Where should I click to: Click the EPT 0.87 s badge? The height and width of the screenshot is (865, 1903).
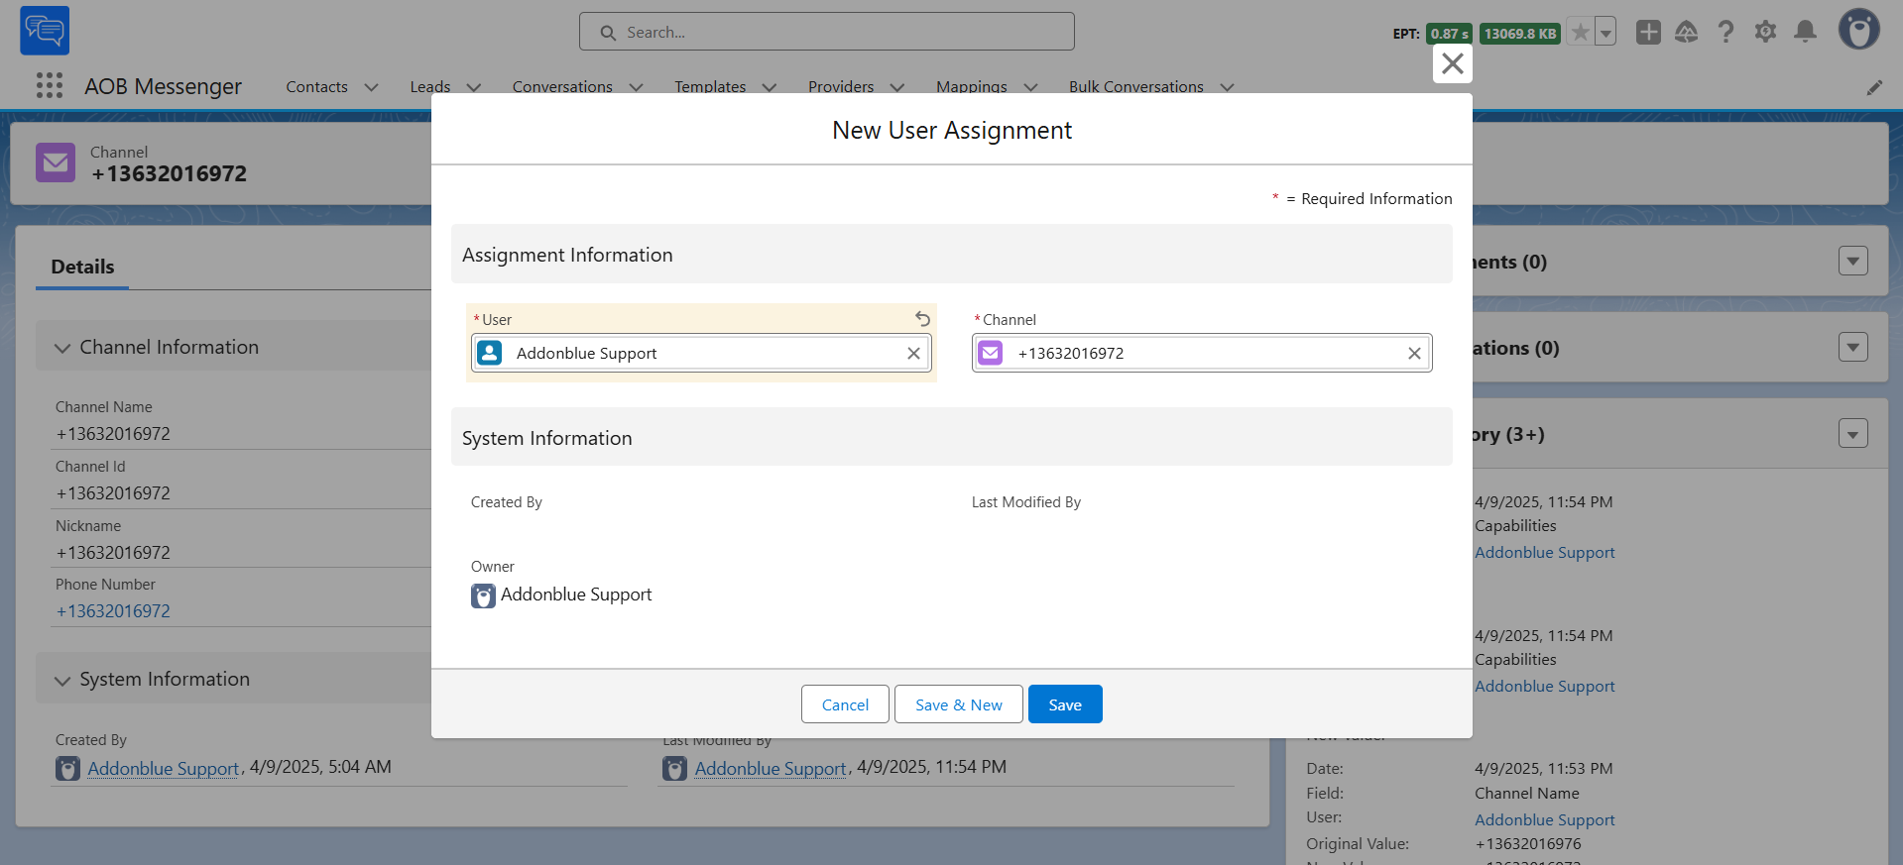pyautogui.click(x=1449, y=34)
